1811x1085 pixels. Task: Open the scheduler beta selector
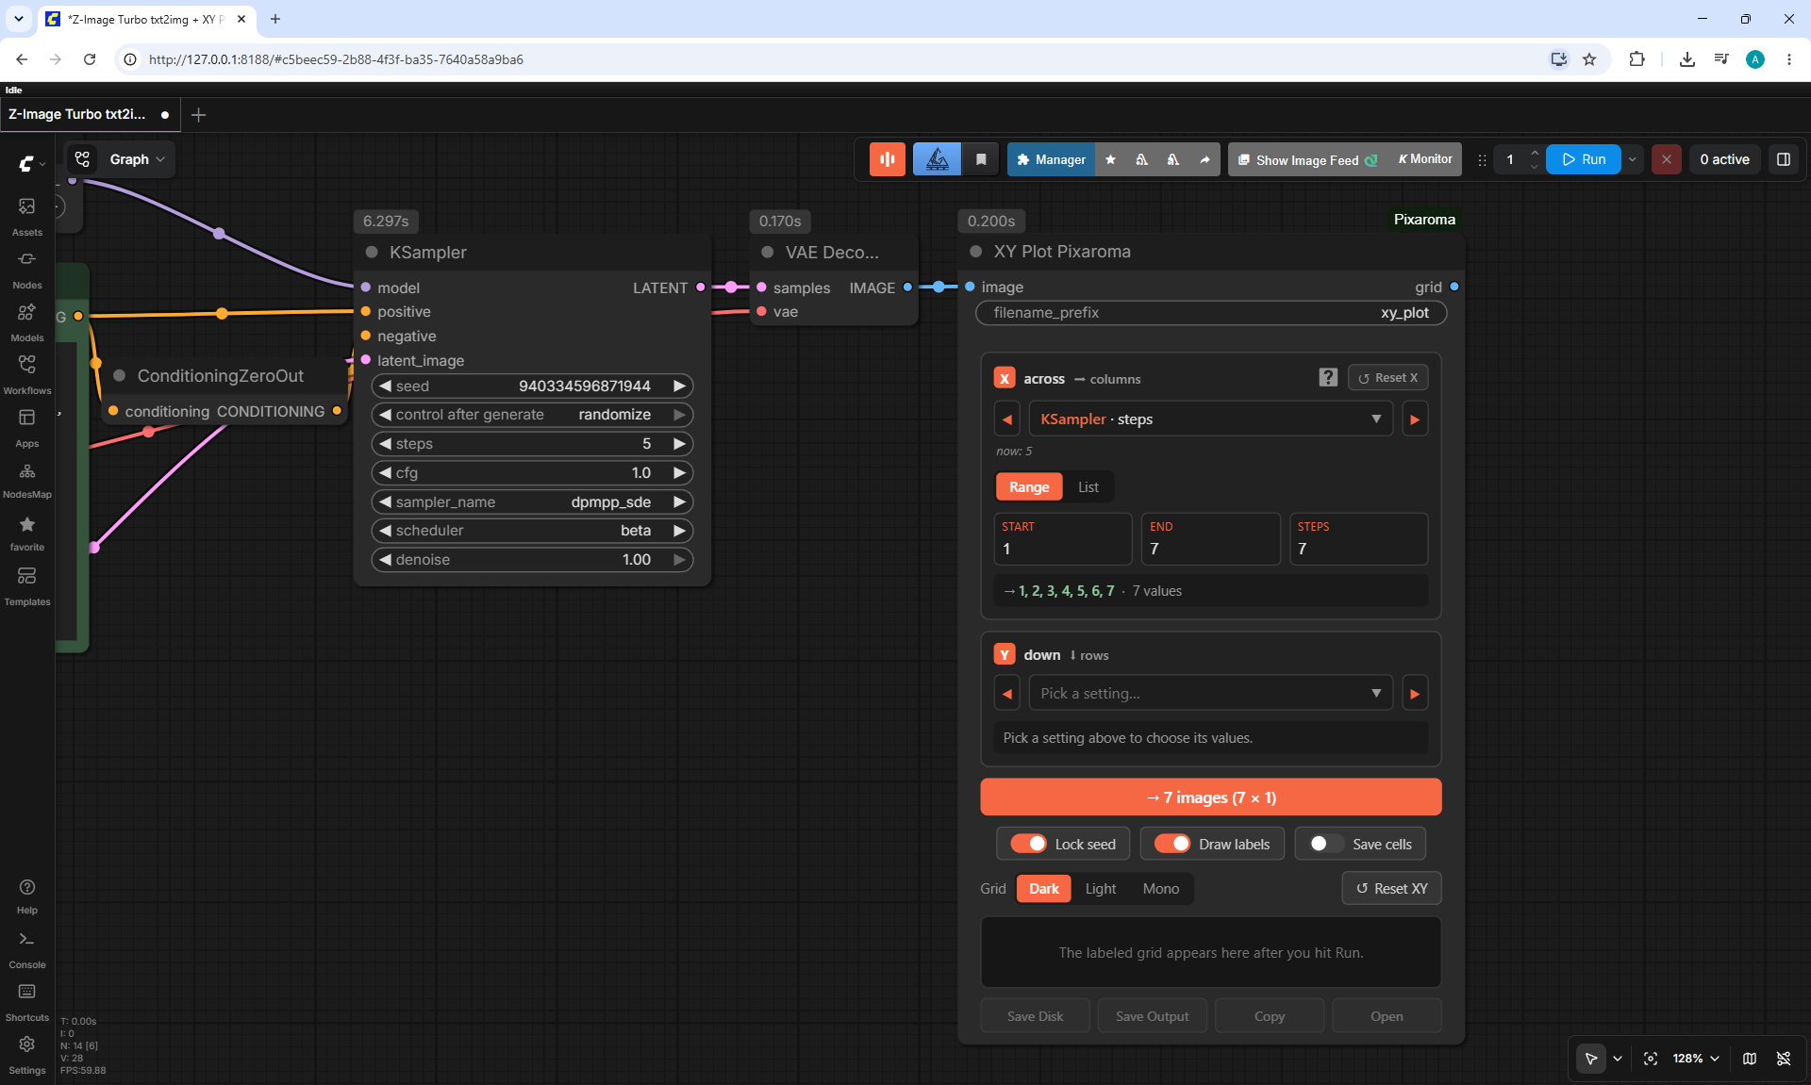[x=532, y=531]
